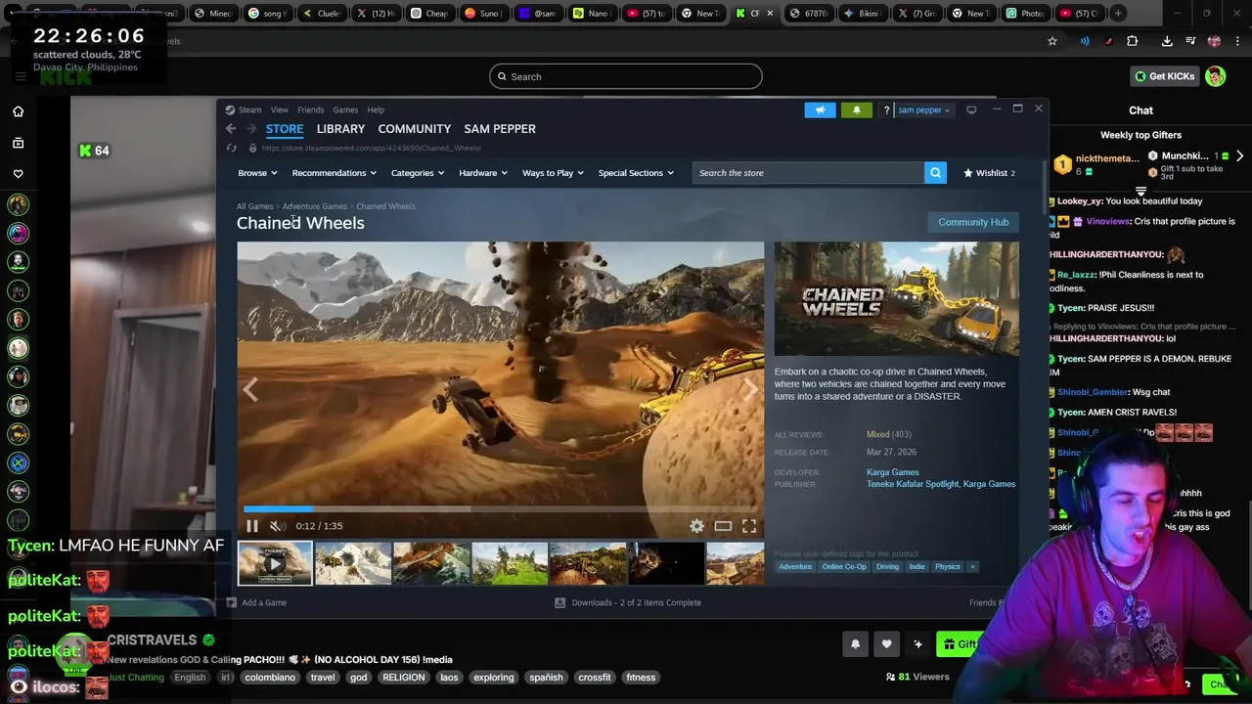Select the snowy mountain screenshot thumbnail
The image size is (1252, 704).
point(353,563)
